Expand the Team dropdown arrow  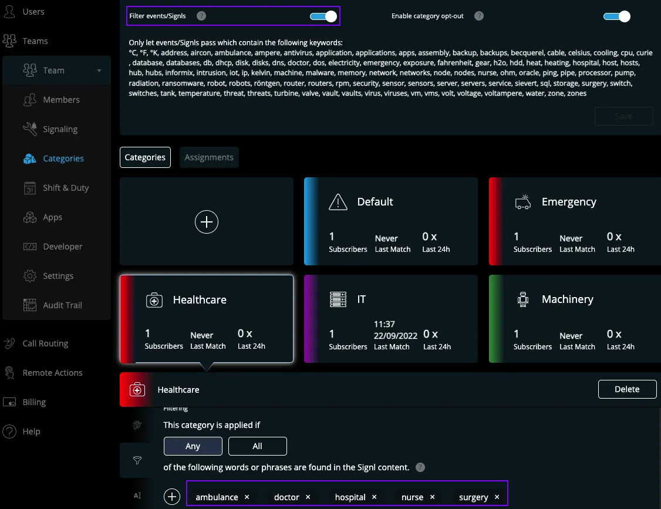(99, 70)
